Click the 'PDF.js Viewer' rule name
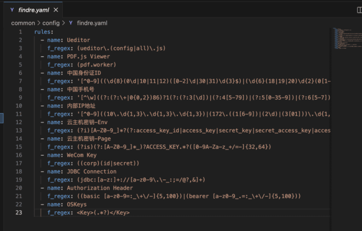362x231 pixels. coord(88,57)
